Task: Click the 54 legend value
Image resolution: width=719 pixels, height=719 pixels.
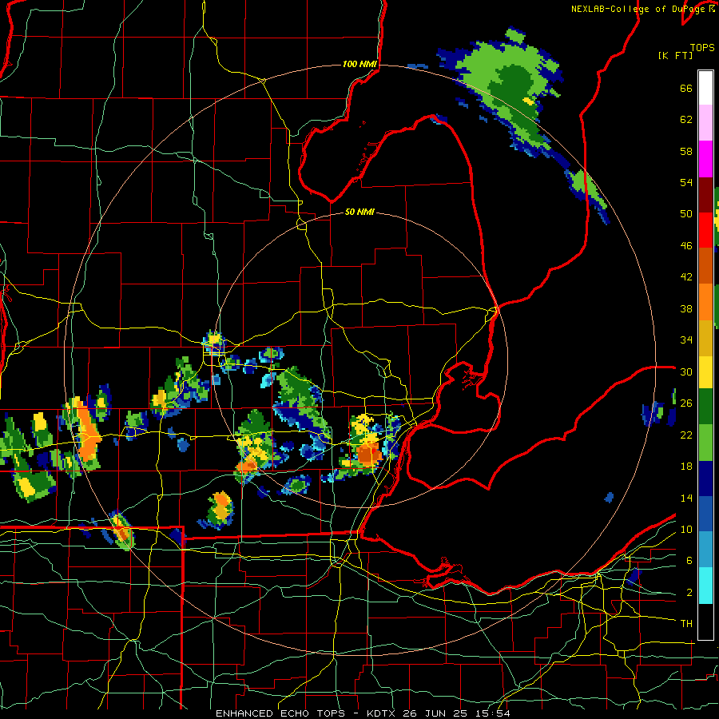Action: (686, 182)
